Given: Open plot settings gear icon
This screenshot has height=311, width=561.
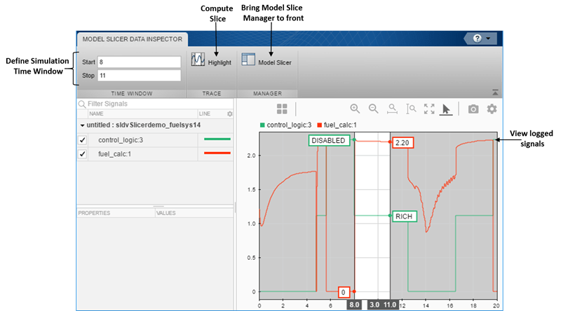Looking at the screenshot, I should click(492, 109).
